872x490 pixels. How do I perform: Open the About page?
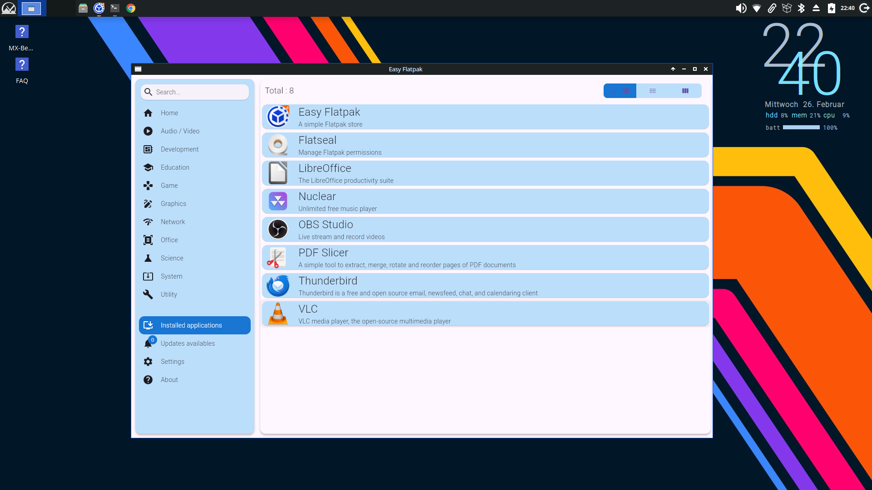pyautogui.click(x=195, y=380)
